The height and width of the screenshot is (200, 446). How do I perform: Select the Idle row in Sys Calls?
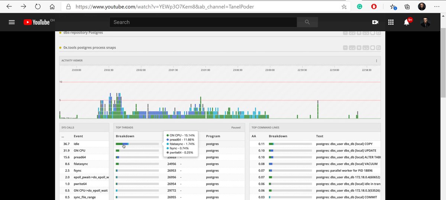(x=84, y=144)
